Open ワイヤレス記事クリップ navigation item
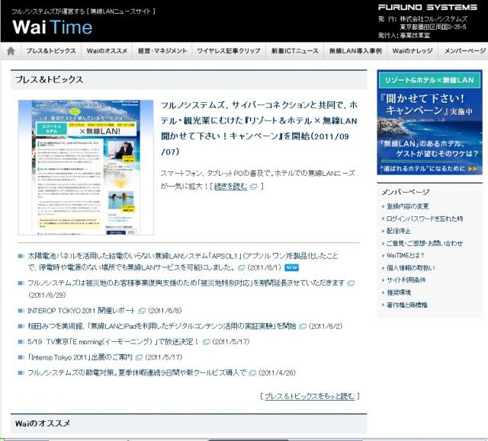Viewport: 488px width, 441px height. [229, 51]
